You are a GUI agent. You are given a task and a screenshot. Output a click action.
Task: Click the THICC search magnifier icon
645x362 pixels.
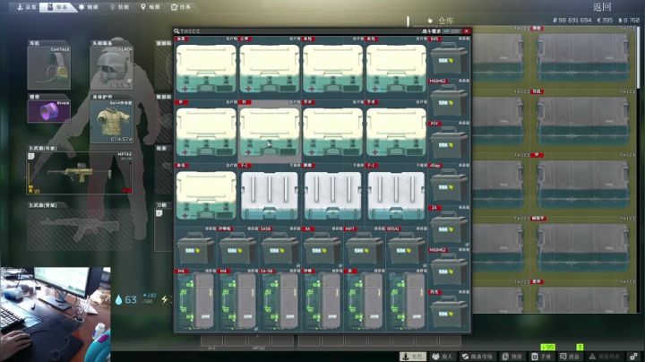click(x=176, y=31)
